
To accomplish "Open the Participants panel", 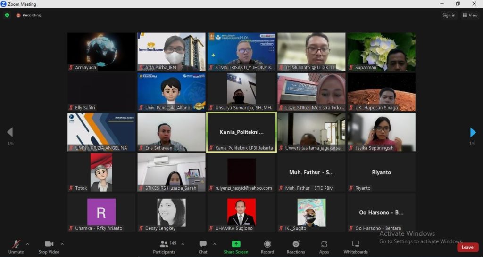I will (x=164, y=247).
